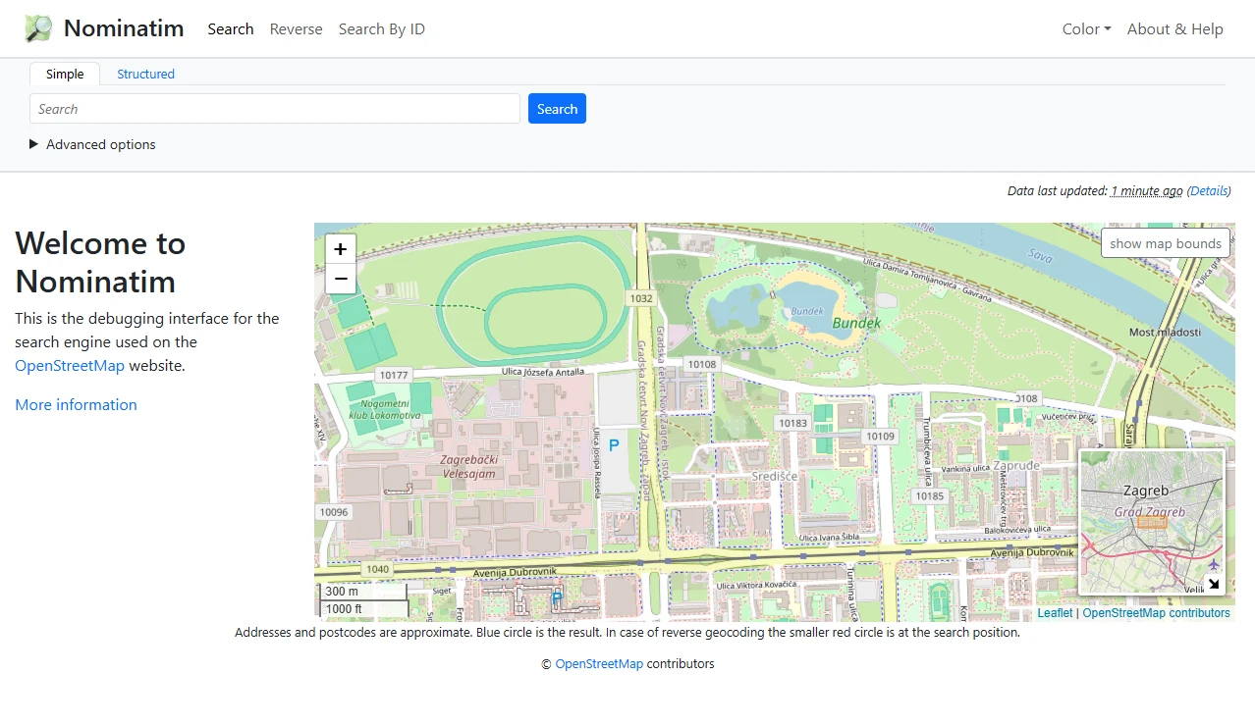Click the 10185 road number label
The height and width of the screenshot is (726, 1255).
pyautogui.click(x=929, y=496)
